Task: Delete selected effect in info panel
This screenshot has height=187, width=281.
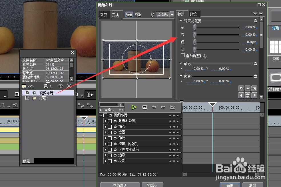Action: pos(69,86)
